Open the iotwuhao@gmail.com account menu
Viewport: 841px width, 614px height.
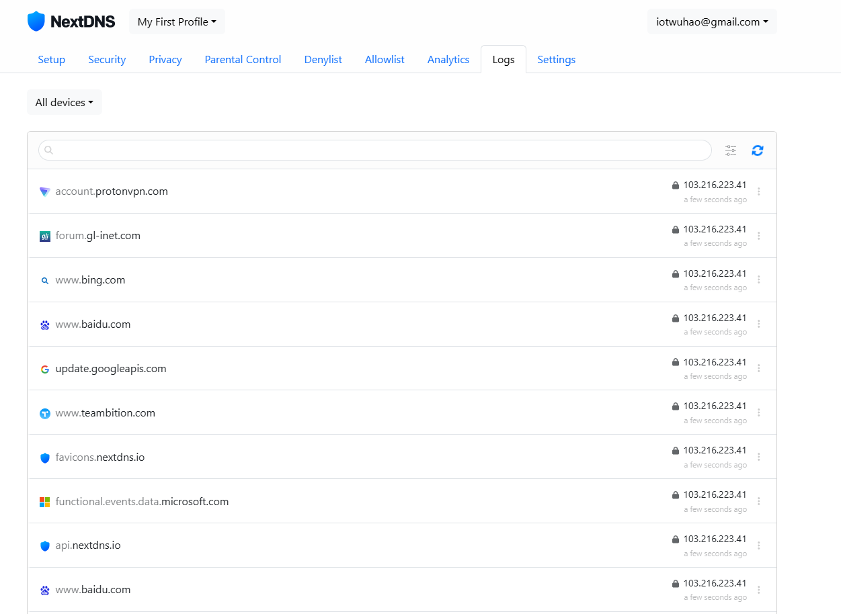coord(712,21)
